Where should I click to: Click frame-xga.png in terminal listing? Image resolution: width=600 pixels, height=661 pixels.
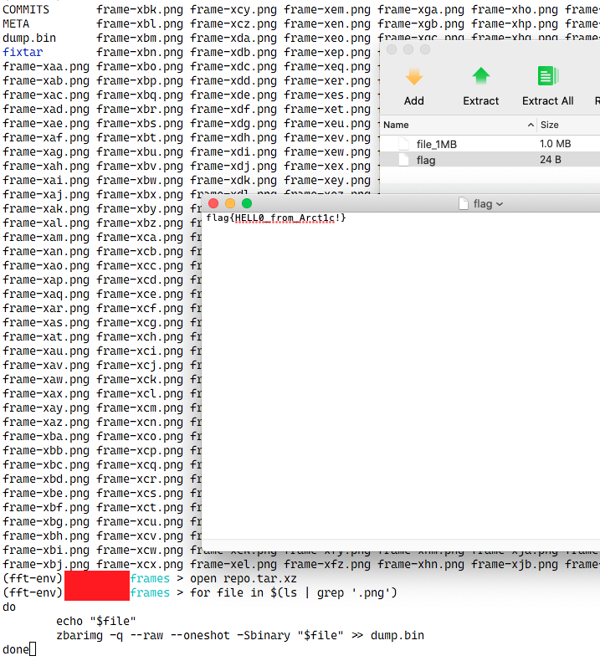(x=421, y=9)
